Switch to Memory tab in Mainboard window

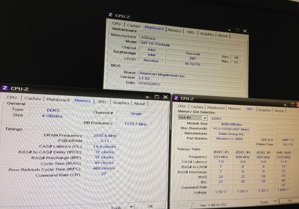(174, 30)
